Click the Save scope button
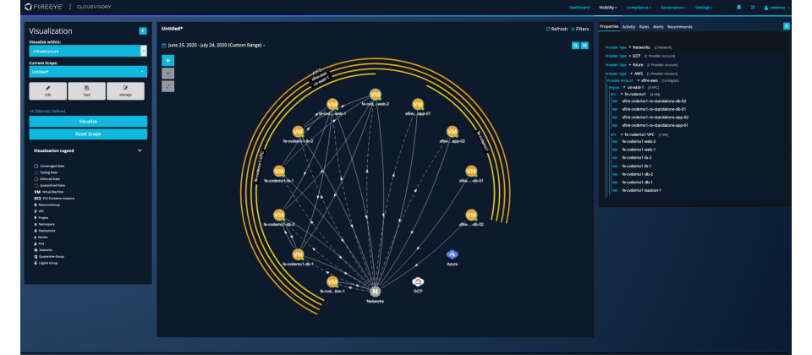This screenshot has height=355, width=812. point(86,91)
